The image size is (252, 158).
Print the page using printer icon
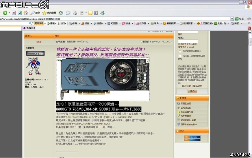[x=75, y=13]
